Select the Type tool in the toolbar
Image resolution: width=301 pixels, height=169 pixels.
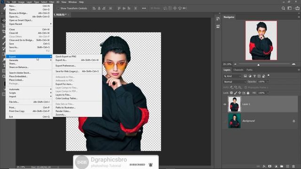(4, 65)
